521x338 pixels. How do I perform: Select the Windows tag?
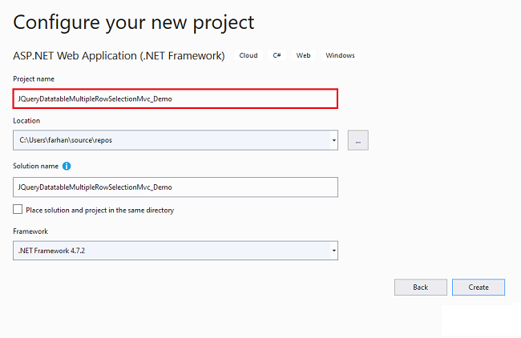[x=340, y=55]
